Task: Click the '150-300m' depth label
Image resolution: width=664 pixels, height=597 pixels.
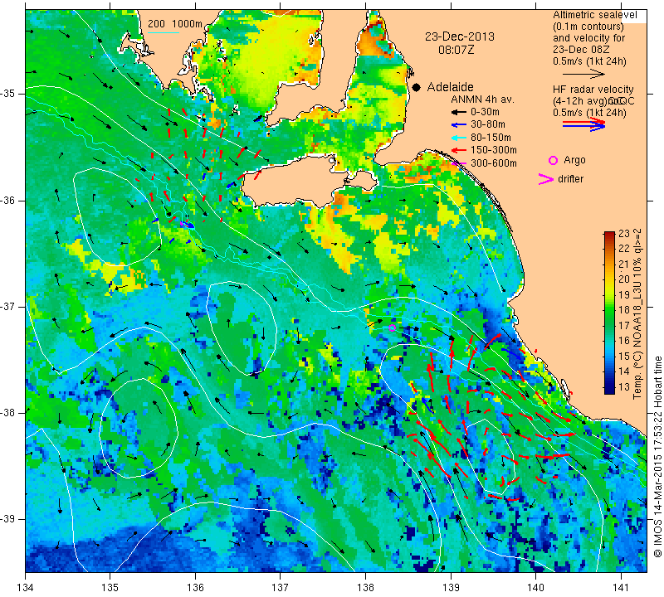Action: pyautogui.click(x=493, y=150)
